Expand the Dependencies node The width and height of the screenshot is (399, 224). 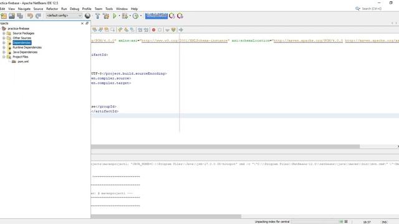click(x=4, y=43)
